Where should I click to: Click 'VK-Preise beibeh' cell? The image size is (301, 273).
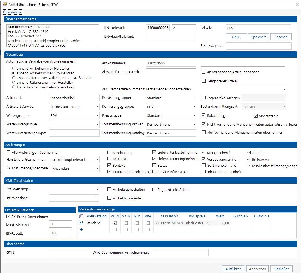click(x=169, y=223)
